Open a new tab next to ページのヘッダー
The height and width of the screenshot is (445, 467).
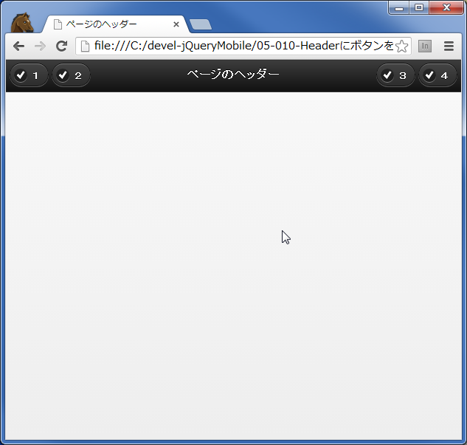[x=201, y=24]
